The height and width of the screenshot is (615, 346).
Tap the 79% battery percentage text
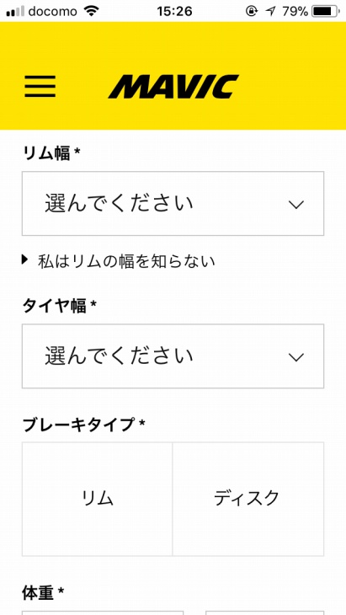coord(295,12)
